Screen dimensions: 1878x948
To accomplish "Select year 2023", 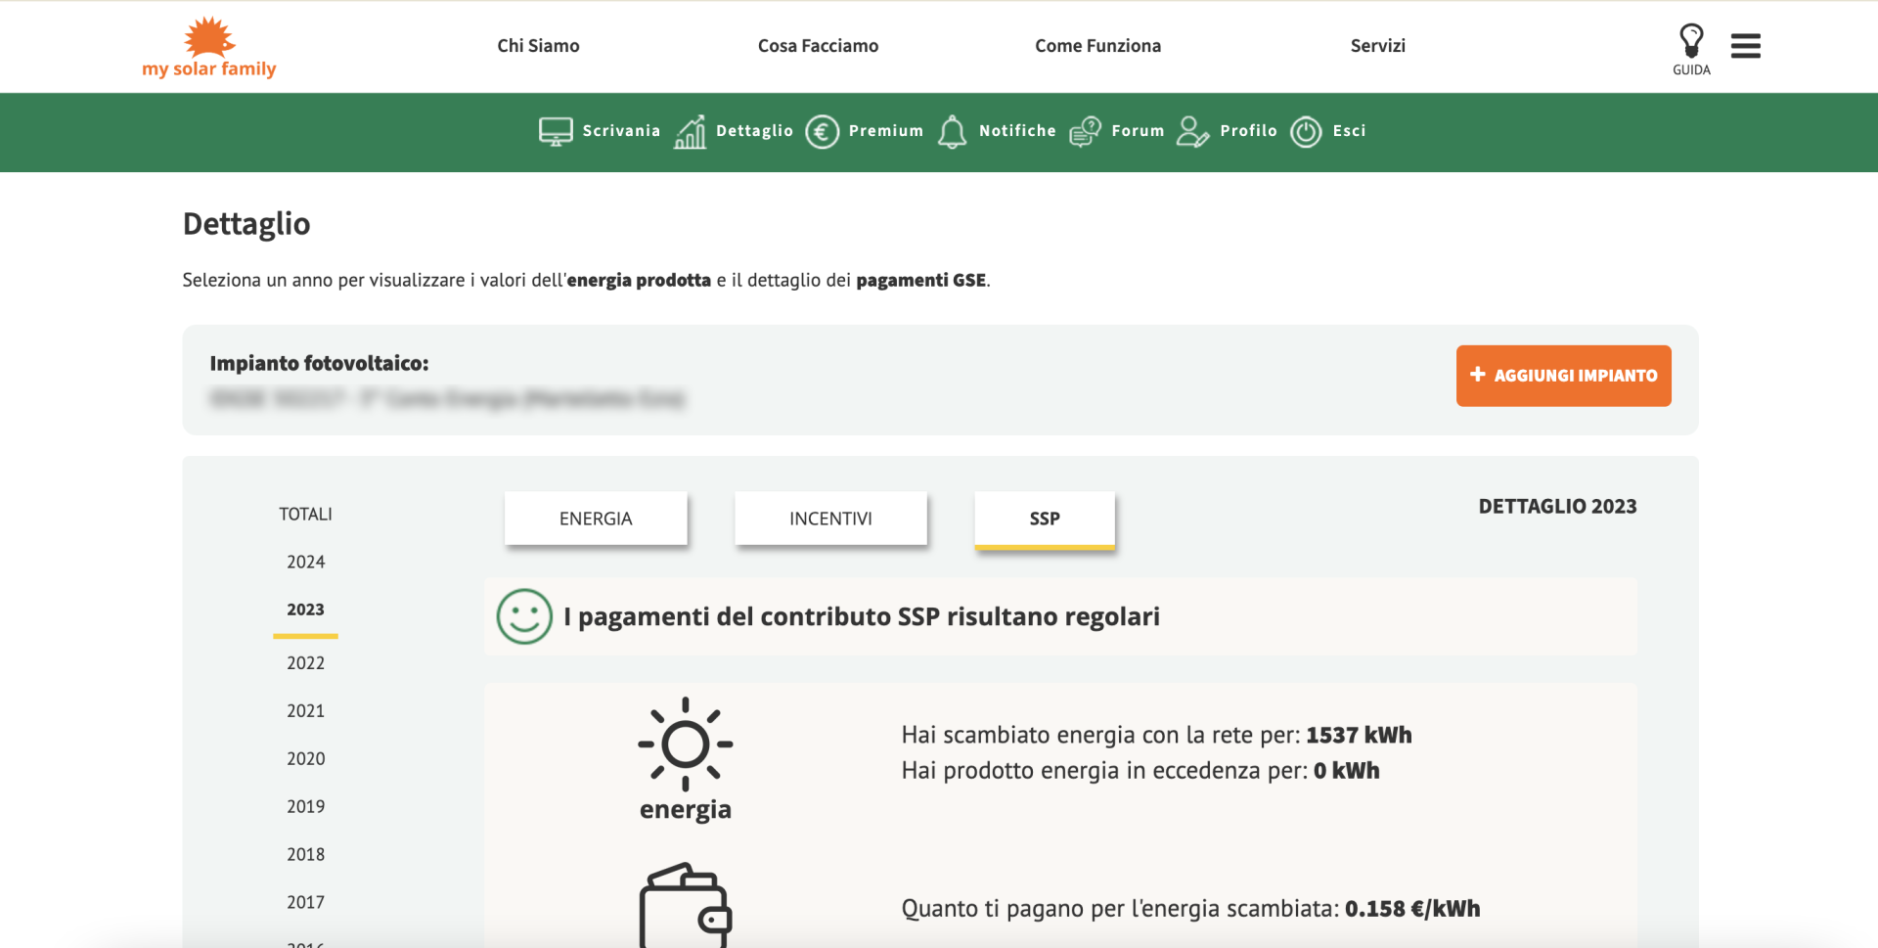I will coord(305,609).
